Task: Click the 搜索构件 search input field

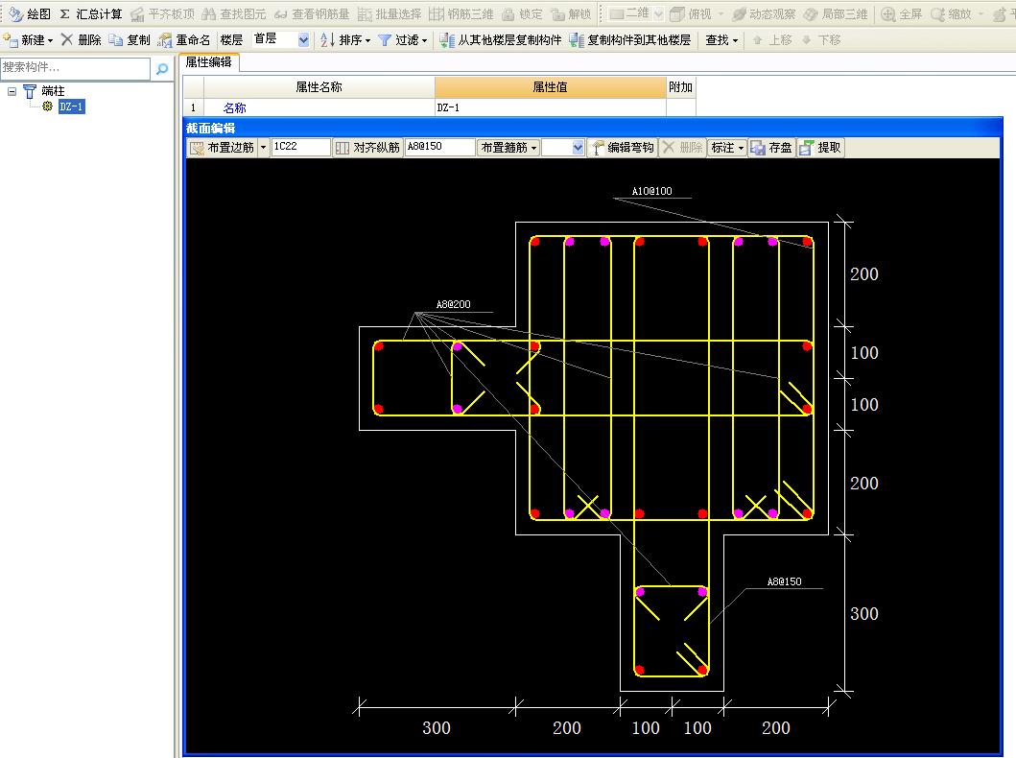Action: (x=75, y=68)
